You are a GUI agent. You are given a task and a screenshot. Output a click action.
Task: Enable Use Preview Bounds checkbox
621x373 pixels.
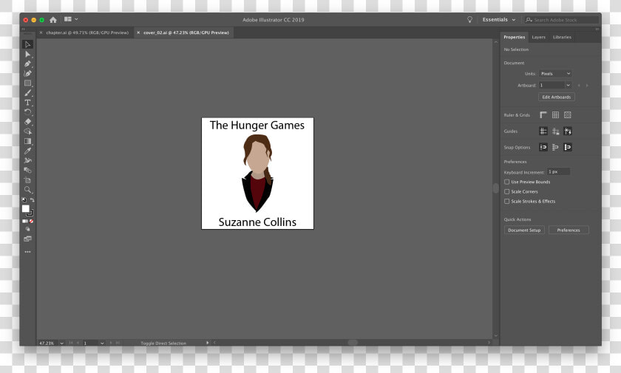pyautogui.click(x=507, y=182)
